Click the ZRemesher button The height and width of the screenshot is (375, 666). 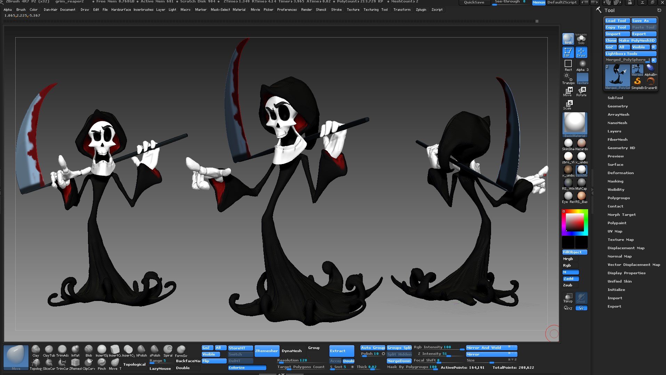(x=267, y=351)
